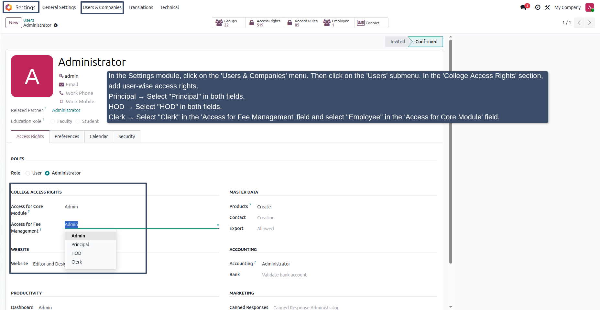Switch to the Preferences tab
Viewport: 600px width, 310px height.
(x=67, y=136)
